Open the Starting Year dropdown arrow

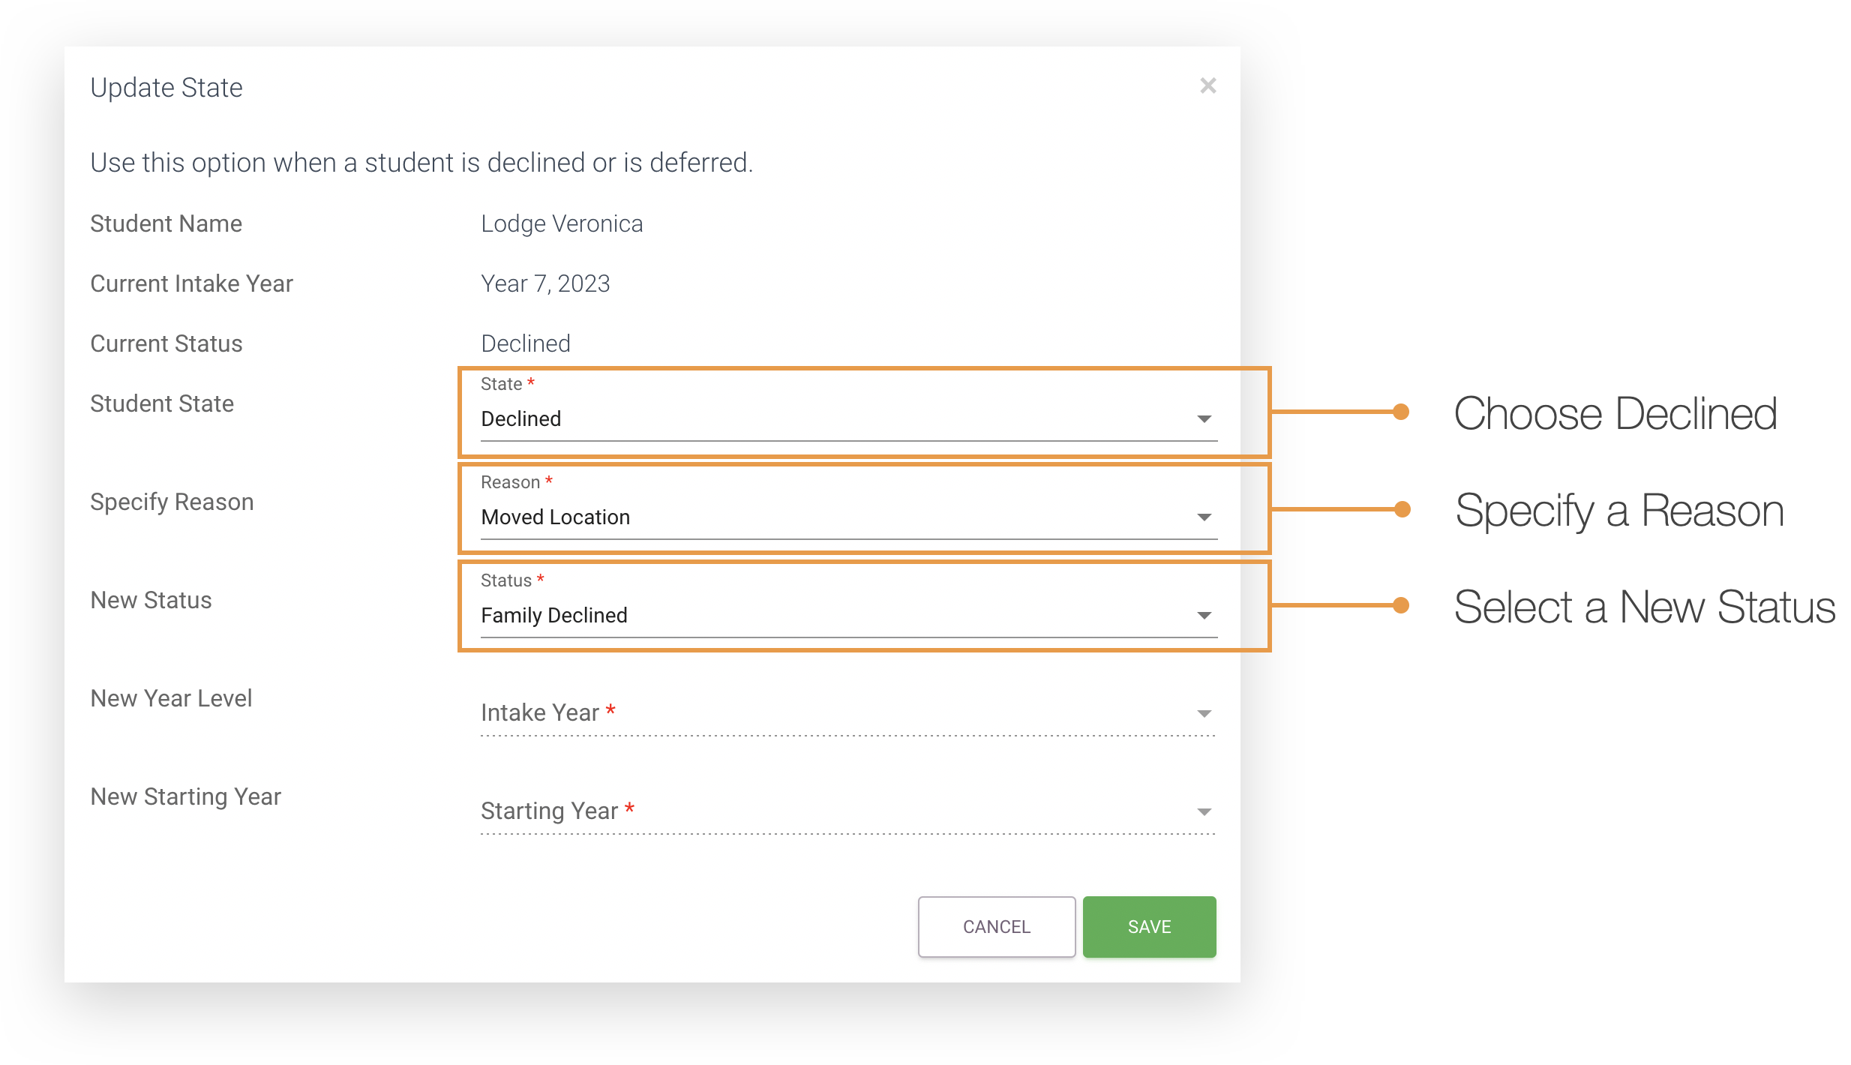[1204, 812]
